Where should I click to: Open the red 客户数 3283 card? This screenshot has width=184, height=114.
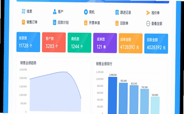point(54,42)
